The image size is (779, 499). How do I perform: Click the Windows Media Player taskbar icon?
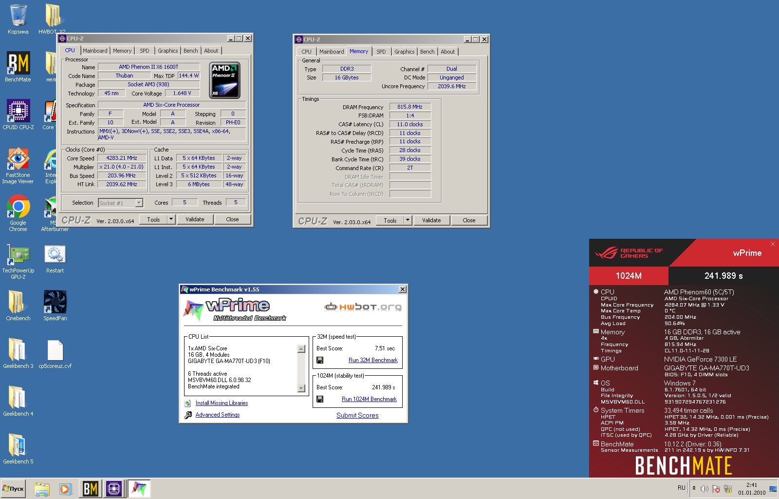point(65,489)
